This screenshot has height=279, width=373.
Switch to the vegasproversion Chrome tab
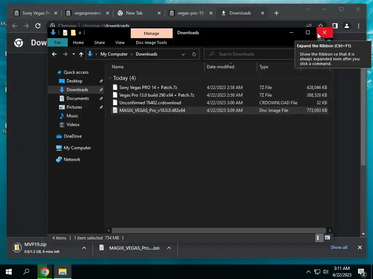point(87,13)
